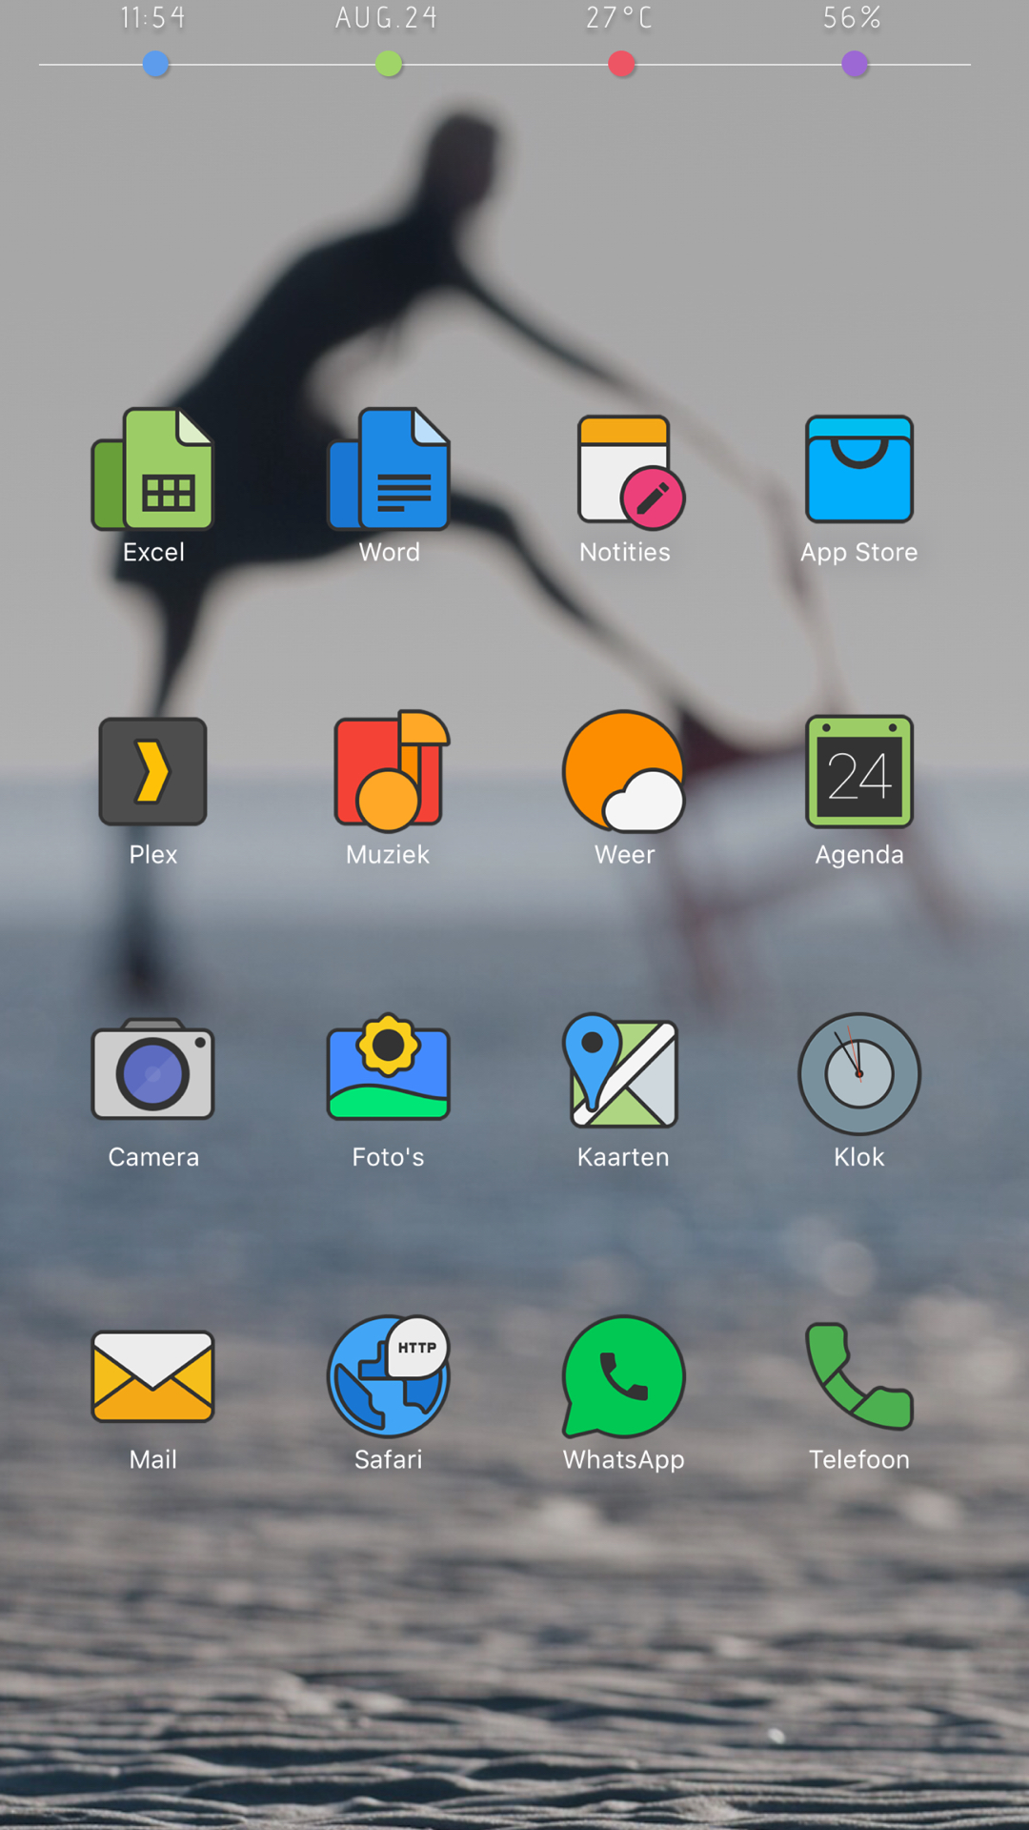1029x1830 pixels.
Task: Open the Mail app
Action: 152,1376
